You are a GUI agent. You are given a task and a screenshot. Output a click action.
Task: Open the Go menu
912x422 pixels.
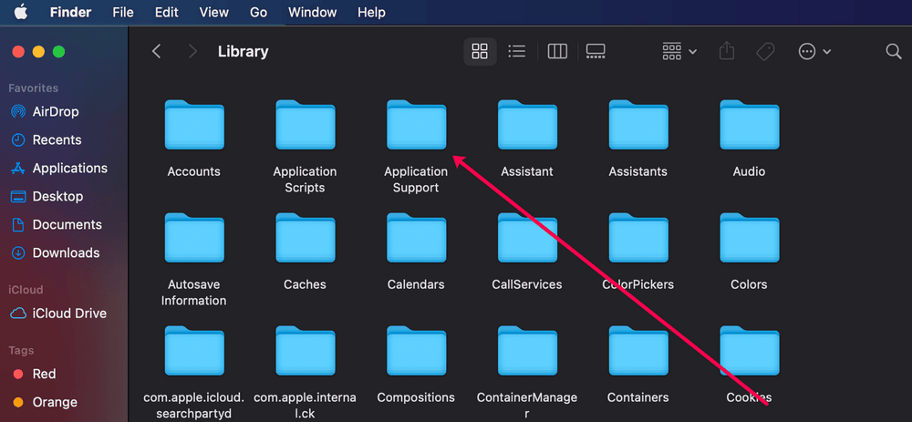pyautogui.click(x=258, y=13)
